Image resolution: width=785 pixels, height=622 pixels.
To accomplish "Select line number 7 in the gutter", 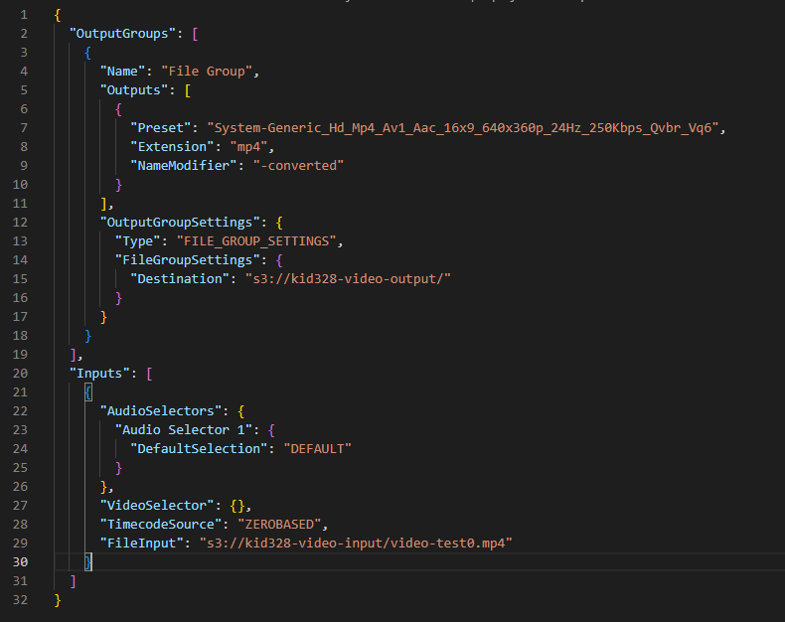I will click(x=24, y=128).
